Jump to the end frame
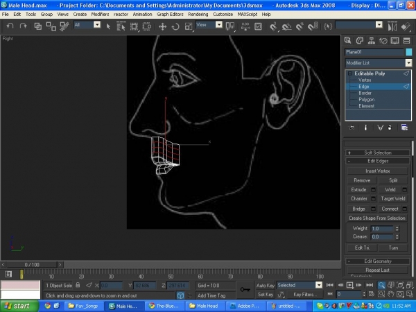The image size is (416, 312). pos(370,285)
